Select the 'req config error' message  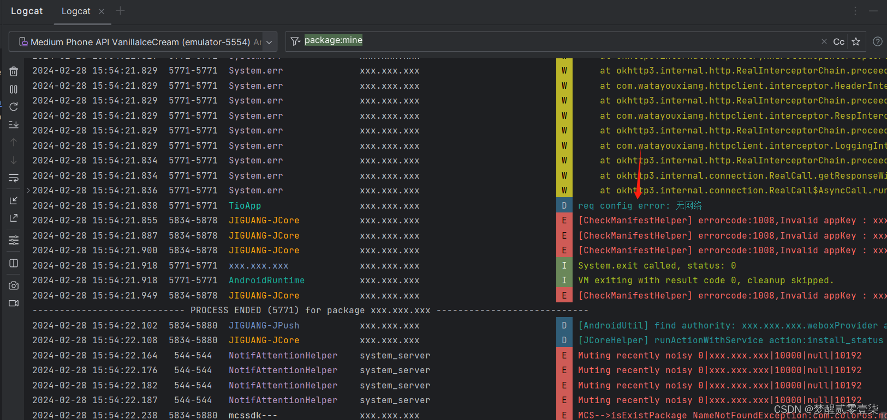point(640,205)
